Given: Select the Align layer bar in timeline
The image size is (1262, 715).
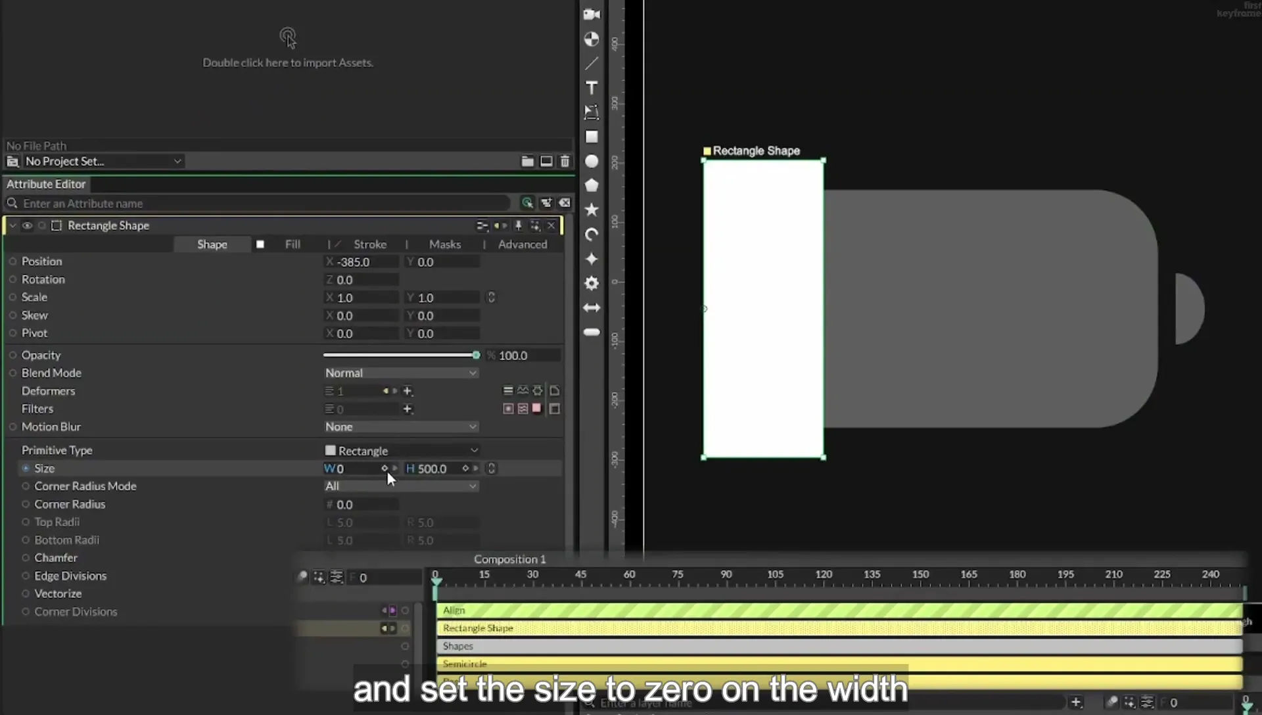Looking at the screenshot, I should [839, 611].
